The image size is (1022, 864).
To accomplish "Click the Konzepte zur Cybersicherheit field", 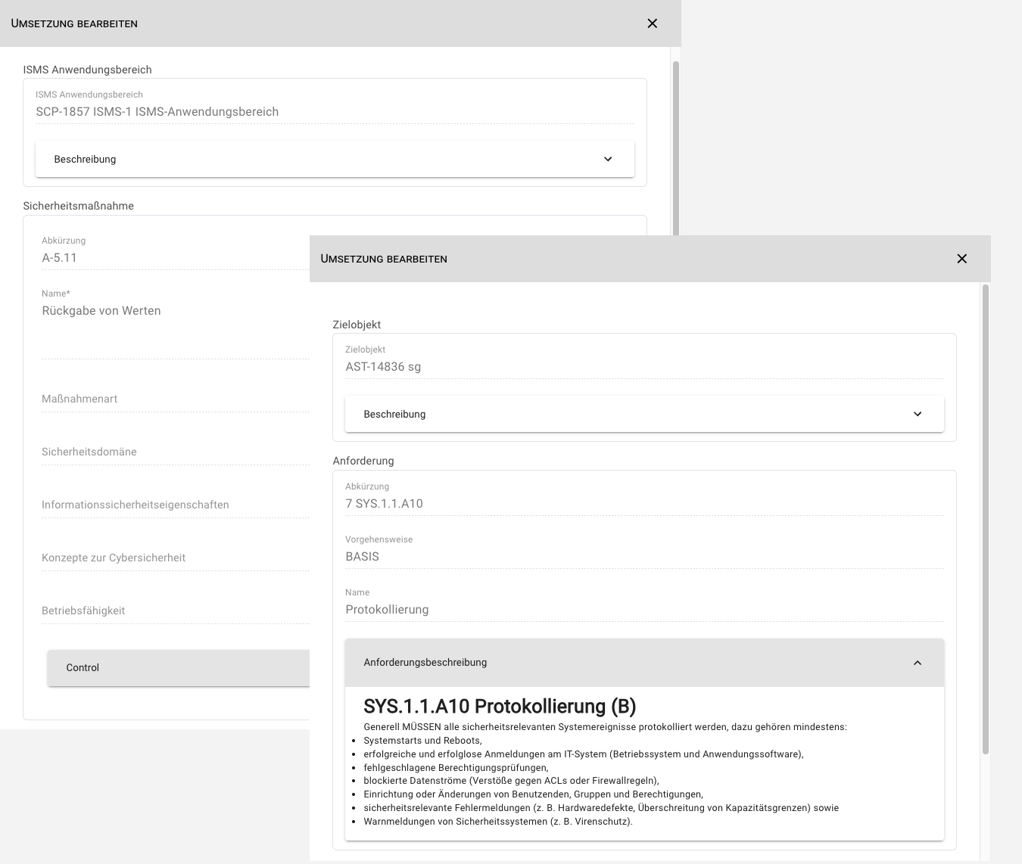I will [x=174, y=558].
